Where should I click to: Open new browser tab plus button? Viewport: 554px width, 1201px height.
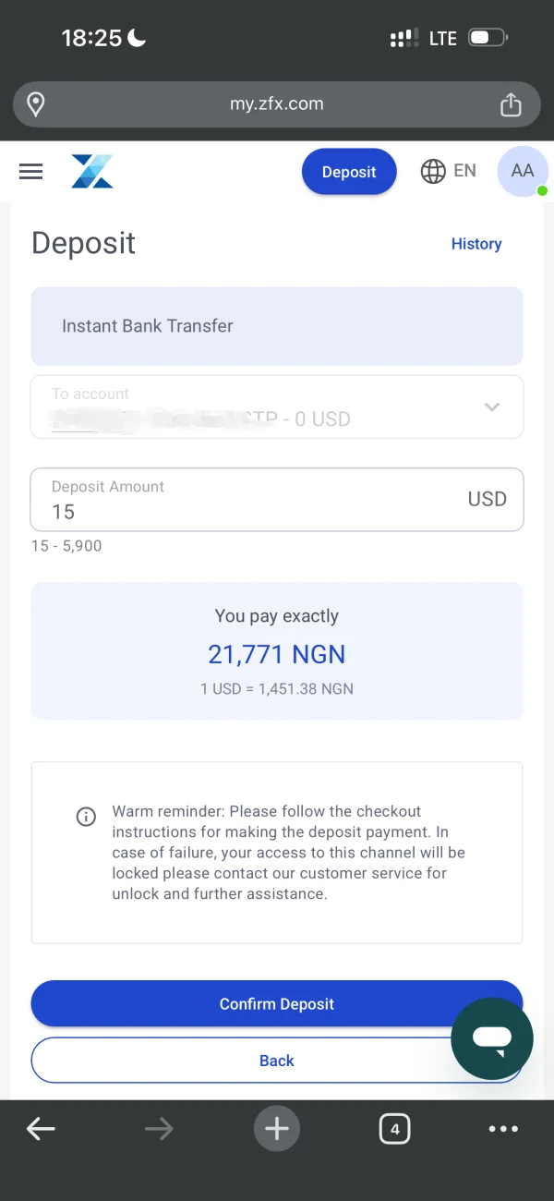click(x=277, y=1128)
